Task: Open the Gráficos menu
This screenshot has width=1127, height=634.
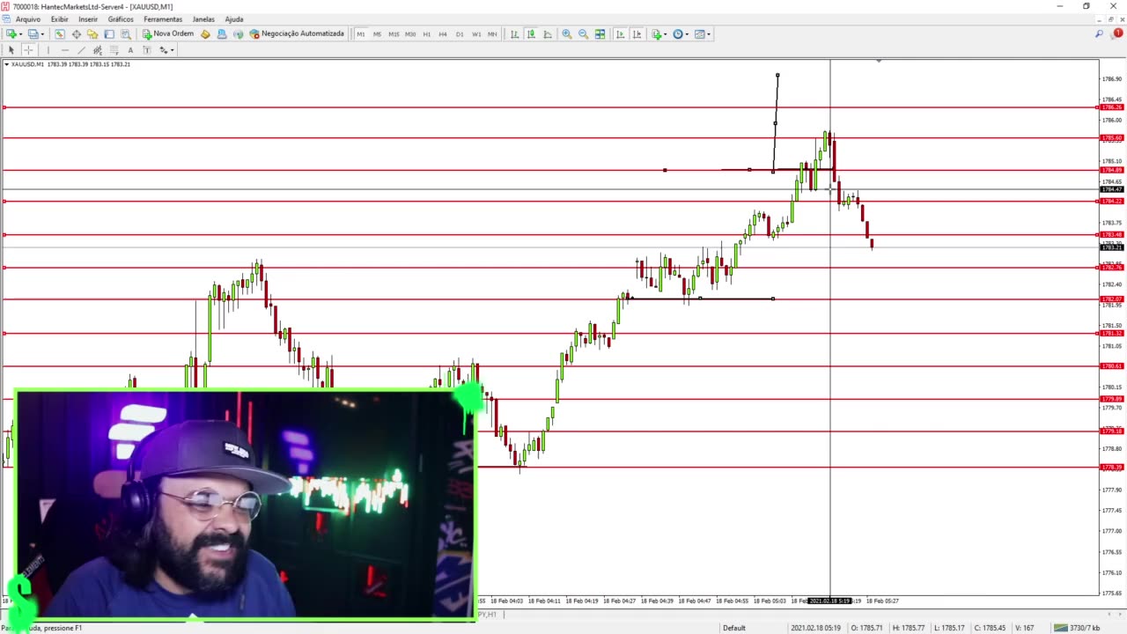Action: 121,19
